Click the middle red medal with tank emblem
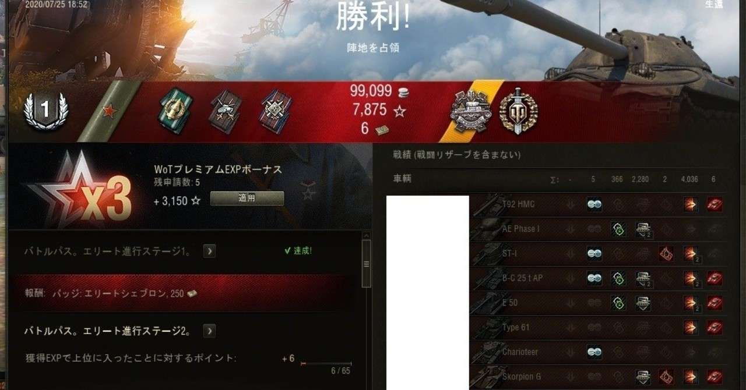Screen dimensions: 746x390 225,112
